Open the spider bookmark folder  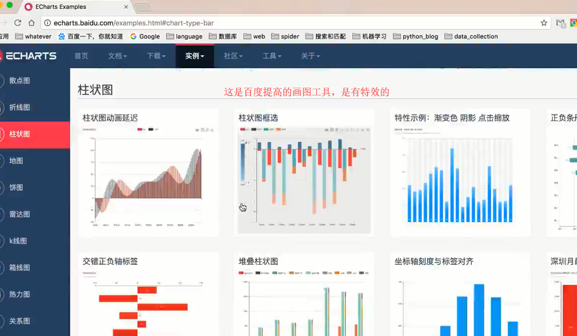pos(285,36)
